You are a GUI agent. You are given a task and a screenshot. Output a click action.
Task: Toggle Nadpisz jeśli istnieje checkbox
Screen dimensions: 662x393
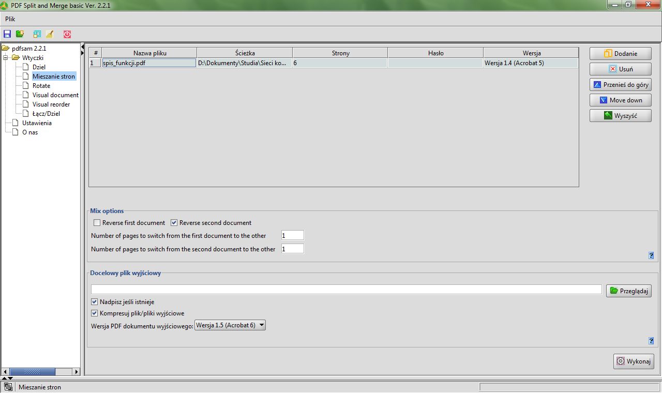coord(94,302)
